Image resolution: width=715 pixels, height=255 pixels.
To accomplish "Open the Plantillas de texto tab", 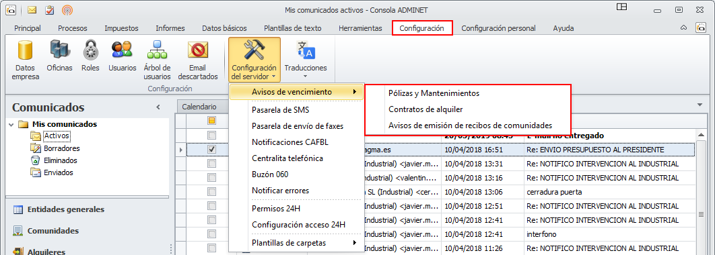I will [x=293, y=28].
